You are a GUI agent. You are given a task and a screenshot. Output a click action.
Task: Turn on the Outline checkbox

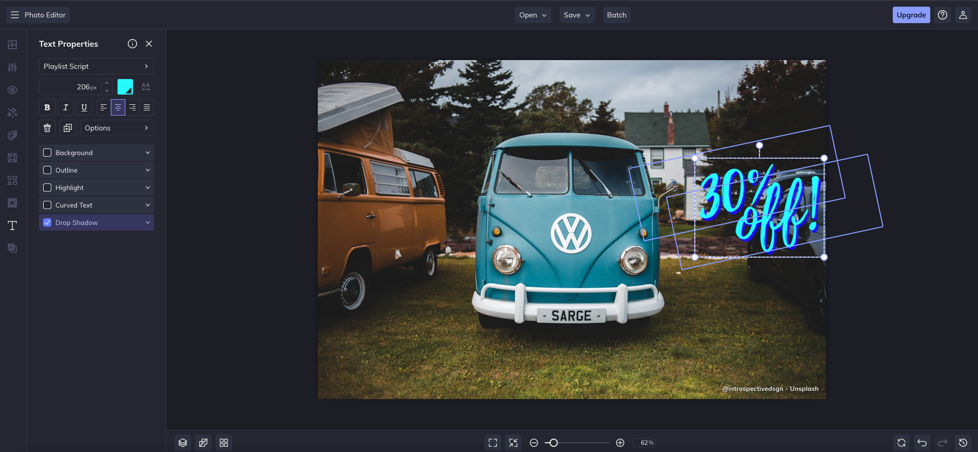coord(47,170)
